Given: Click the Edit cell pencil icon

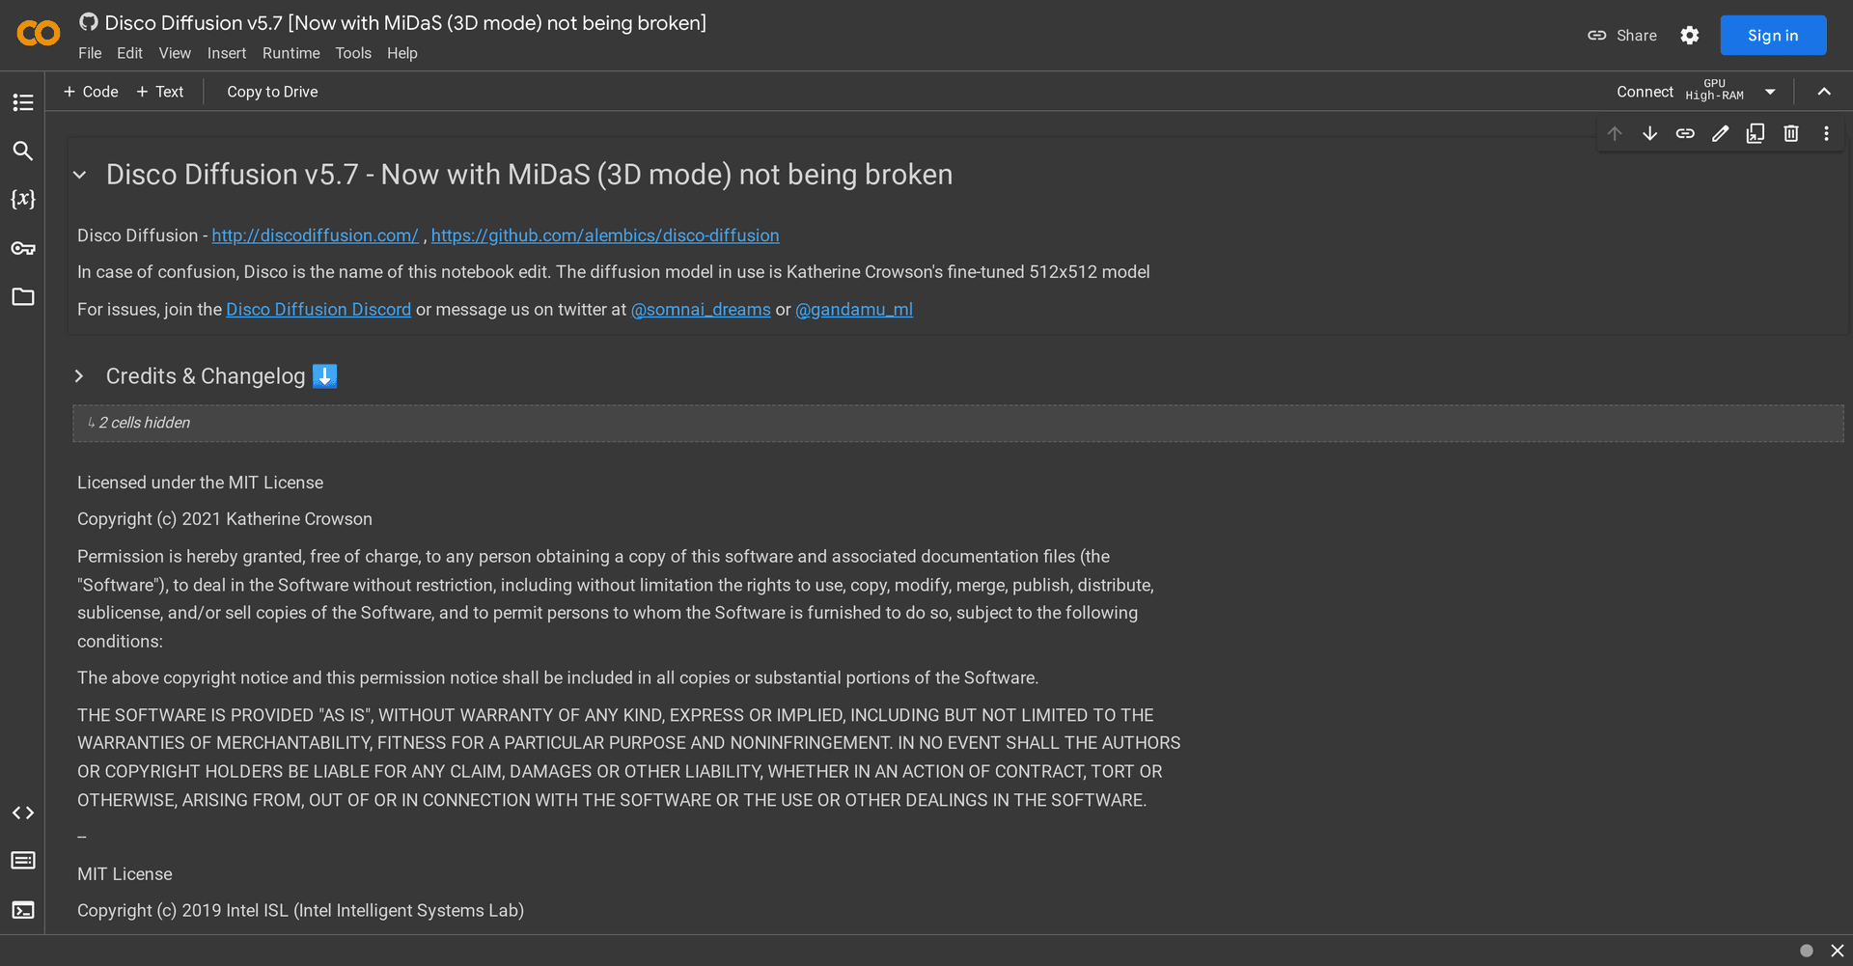Looking at the screenshot, I should [1720, 133].
